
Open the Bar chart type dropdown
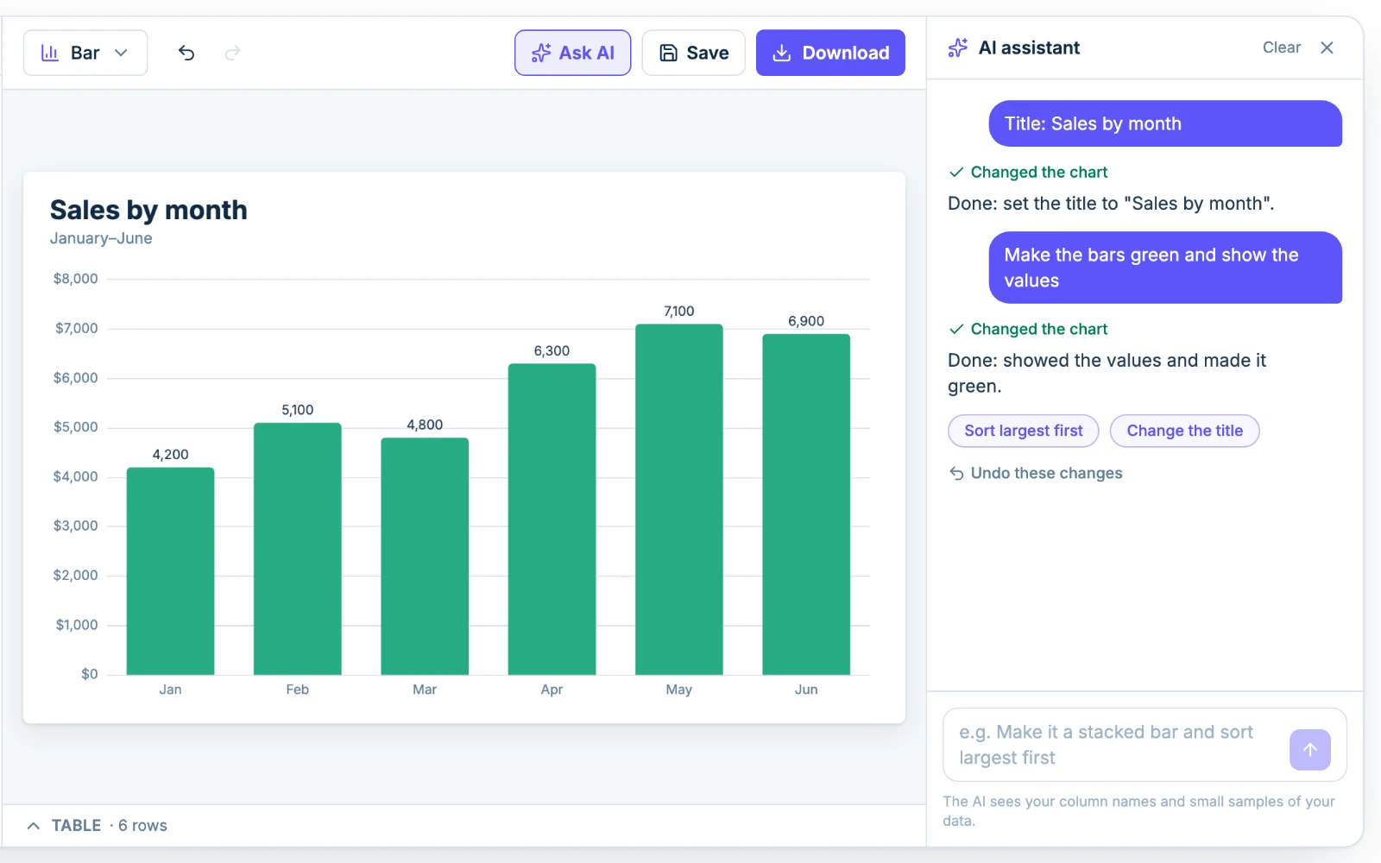tap(85, 53)
